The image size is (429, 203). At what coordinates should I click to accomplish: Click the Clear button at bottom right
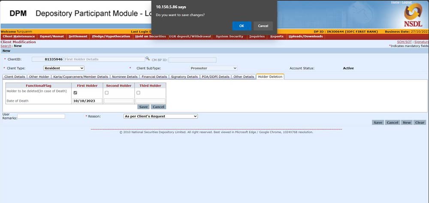(x=420, y=123)
